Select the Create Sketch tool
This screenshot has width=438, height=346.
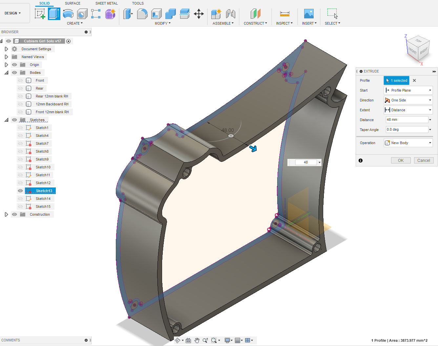[40, 14]
